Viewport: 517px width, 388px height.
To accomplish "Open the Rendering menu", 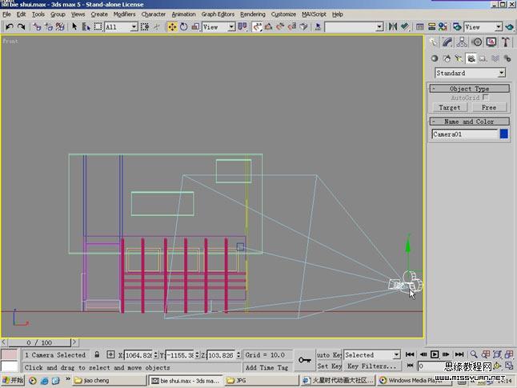I will pos(253,14).
